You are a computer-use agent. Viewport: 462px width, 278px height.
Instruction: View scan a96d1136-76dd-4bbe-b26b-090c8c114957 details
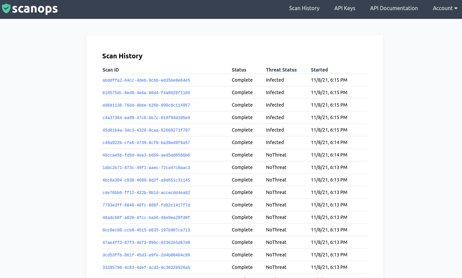(146, 105)
